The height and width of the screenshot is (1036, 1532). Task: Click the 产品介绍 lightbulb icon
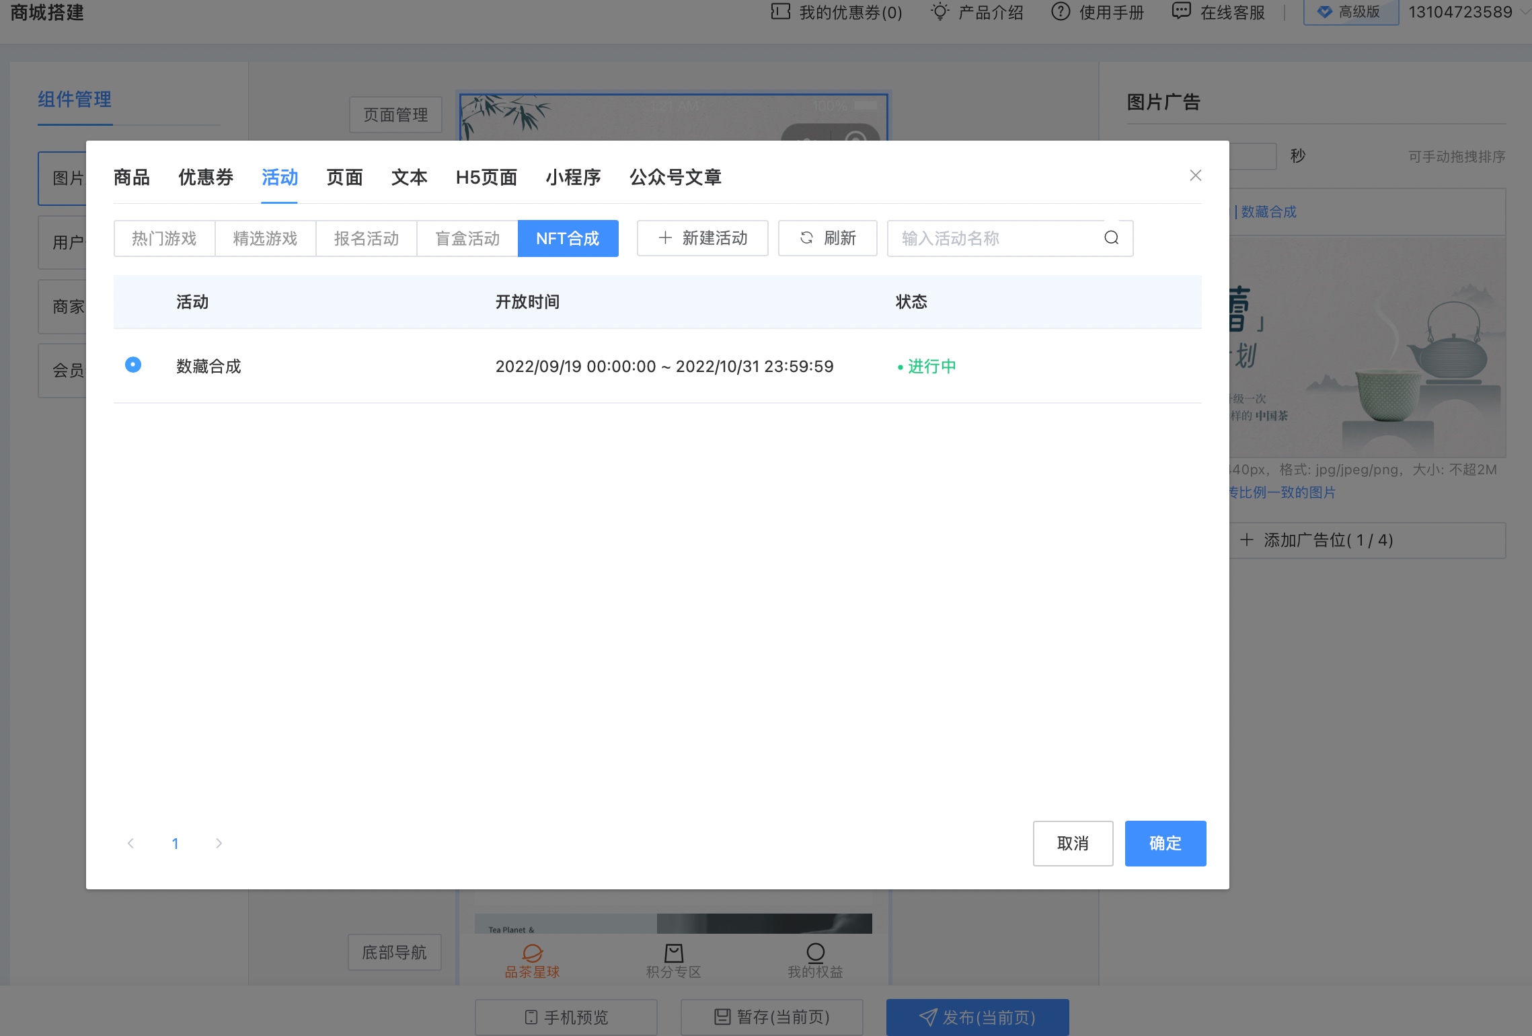coord(940,11)
